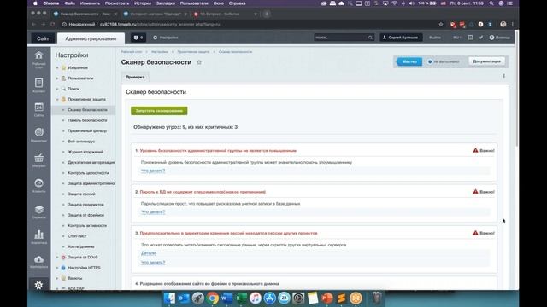Click the browser address bar URL
547x307 pixels.
point(160,25)
